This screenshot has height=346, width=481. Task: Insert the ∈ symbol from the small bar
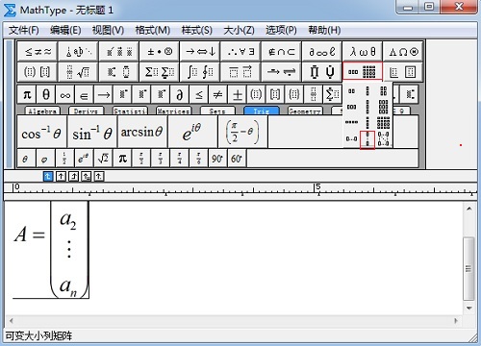pos(84,95)
